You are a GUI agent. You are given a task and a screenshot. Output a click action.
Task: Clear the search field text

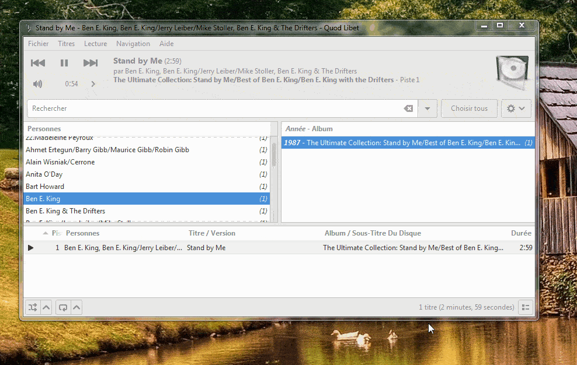click(408, 108)
